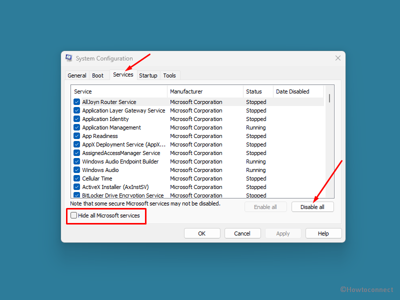Switch to the Startup tab
400x300 pixels.
[x=148, y=75]
